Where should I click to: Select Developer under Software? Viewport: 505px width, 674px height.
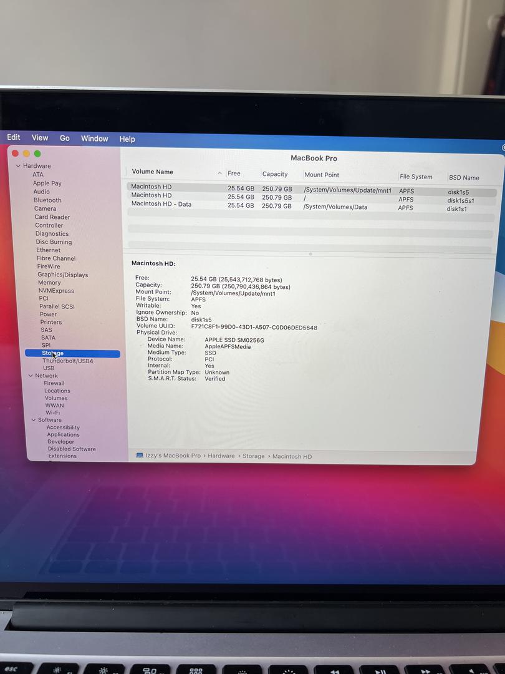(x=61, y=442)
